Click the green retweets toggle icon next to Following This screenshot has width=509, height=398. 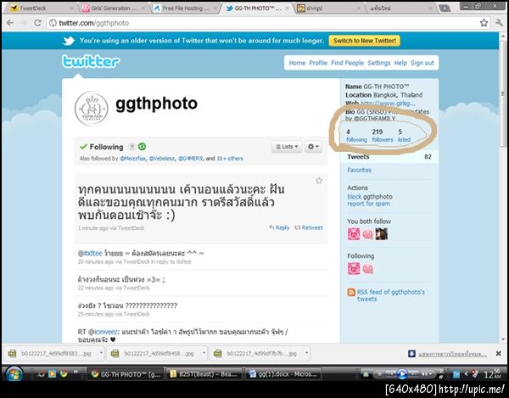(x=142, y=147)
